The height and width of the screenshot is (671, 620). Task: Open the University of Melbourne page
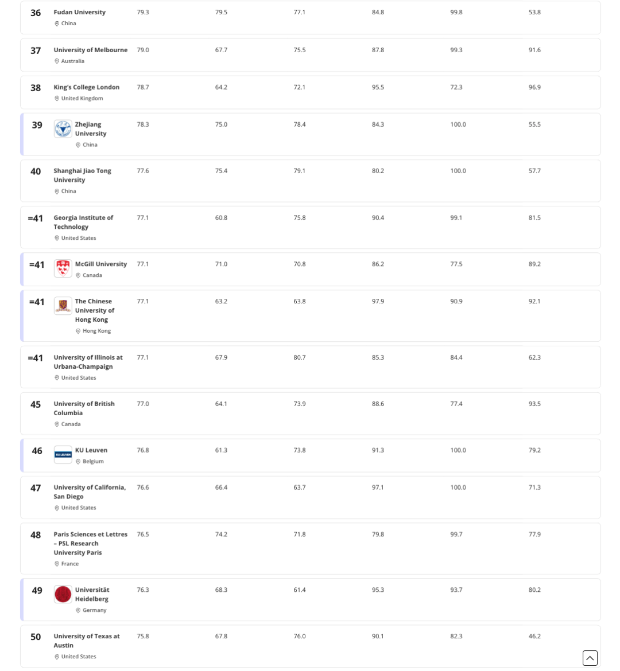[90, 50]
